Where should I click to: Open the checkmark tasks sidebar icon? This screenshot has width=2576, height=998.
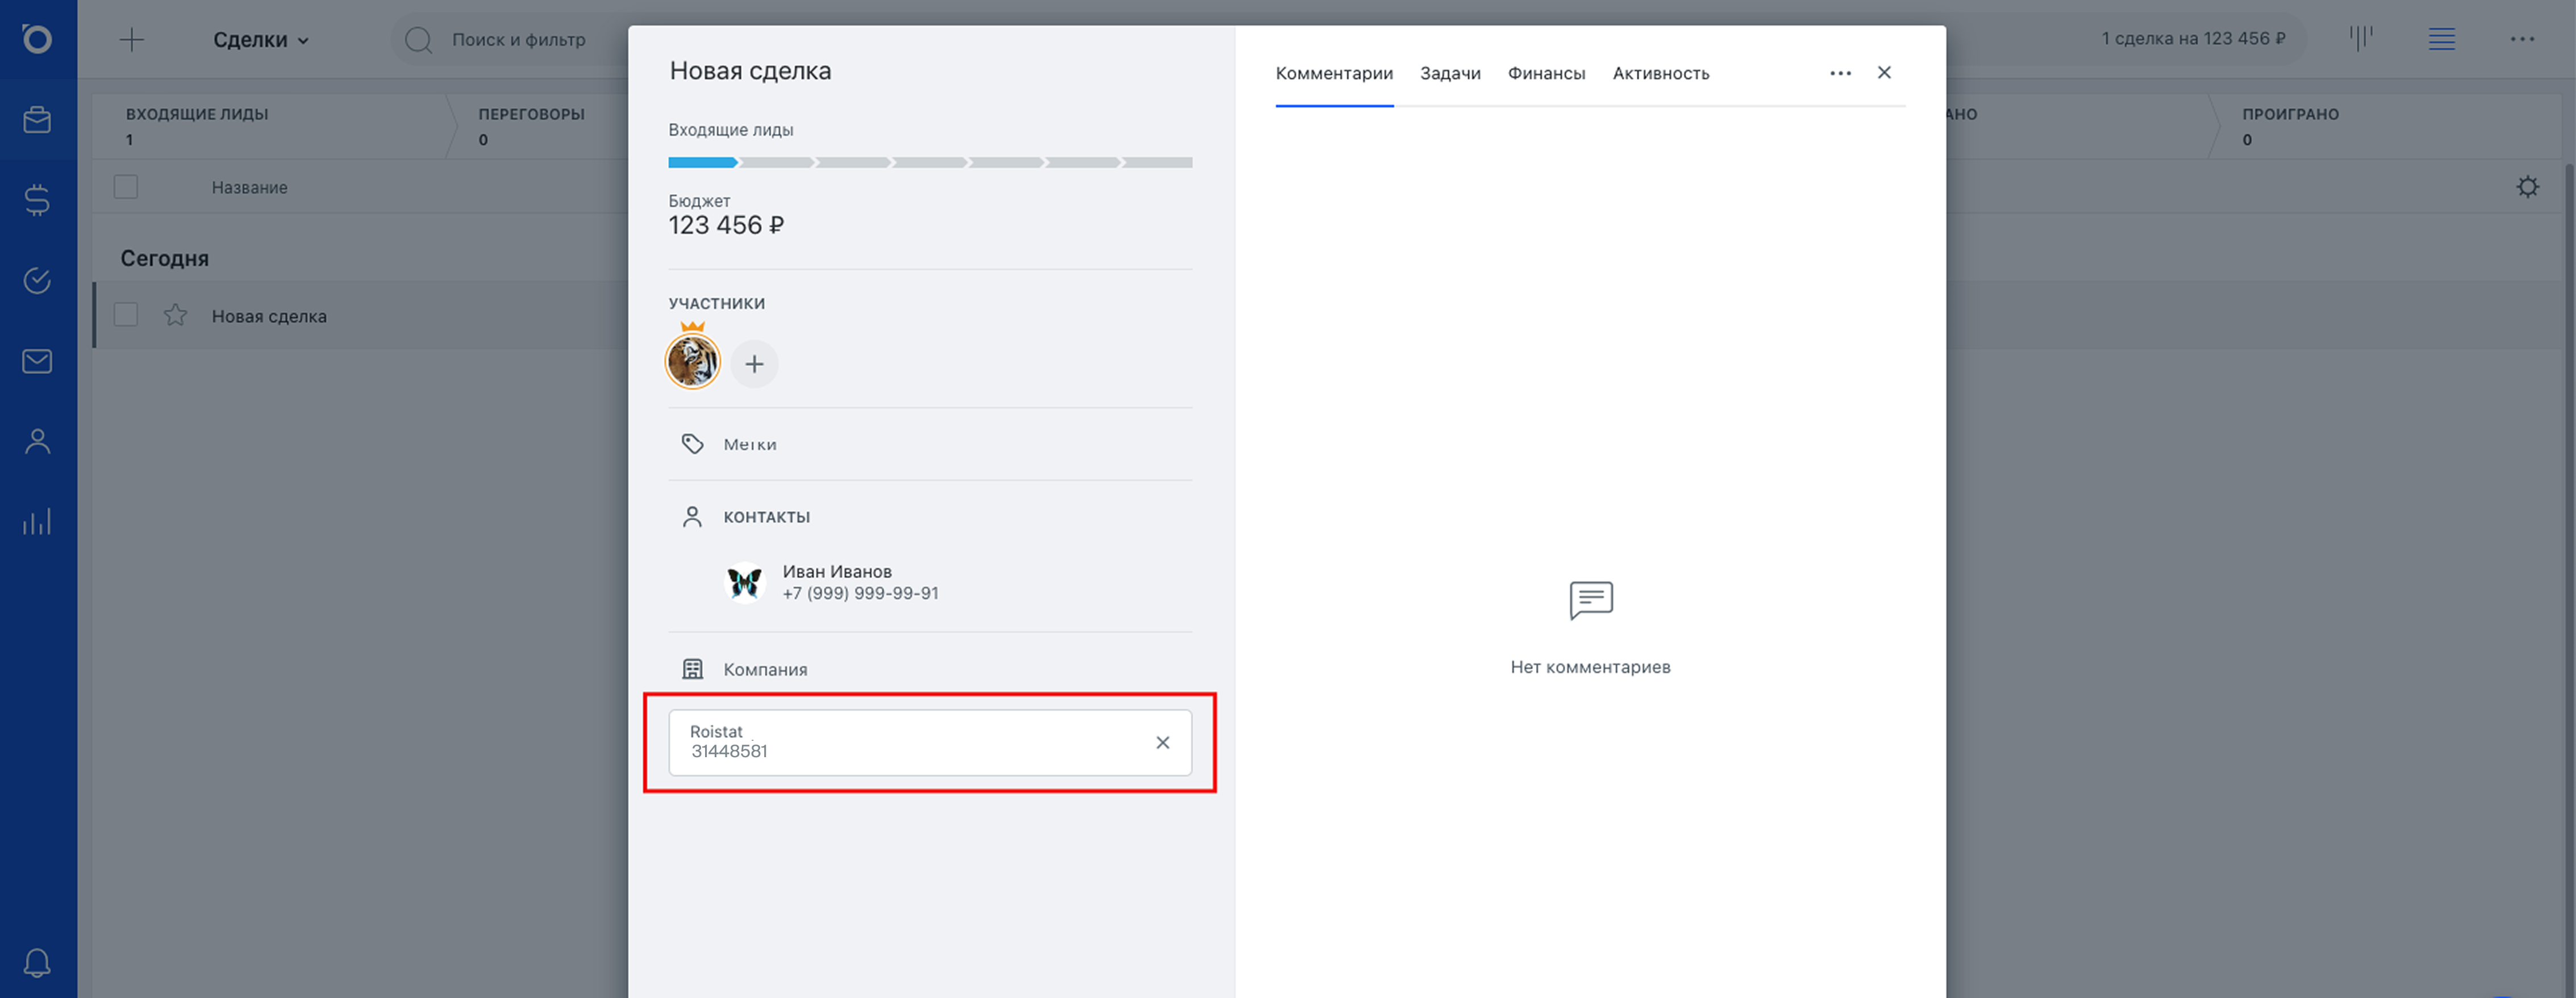coord(37,281)
